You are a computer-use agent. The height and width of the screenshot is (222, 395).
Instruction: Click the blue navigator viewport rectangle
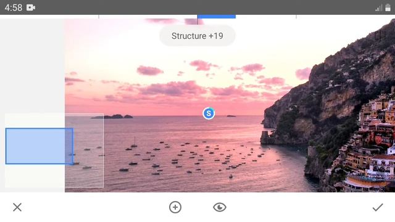[x=39, y=146]
